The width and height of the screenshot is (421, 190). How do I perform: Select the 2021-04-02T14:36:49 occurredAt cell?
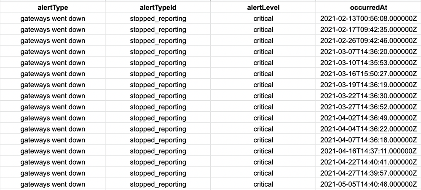pos(368,118)
